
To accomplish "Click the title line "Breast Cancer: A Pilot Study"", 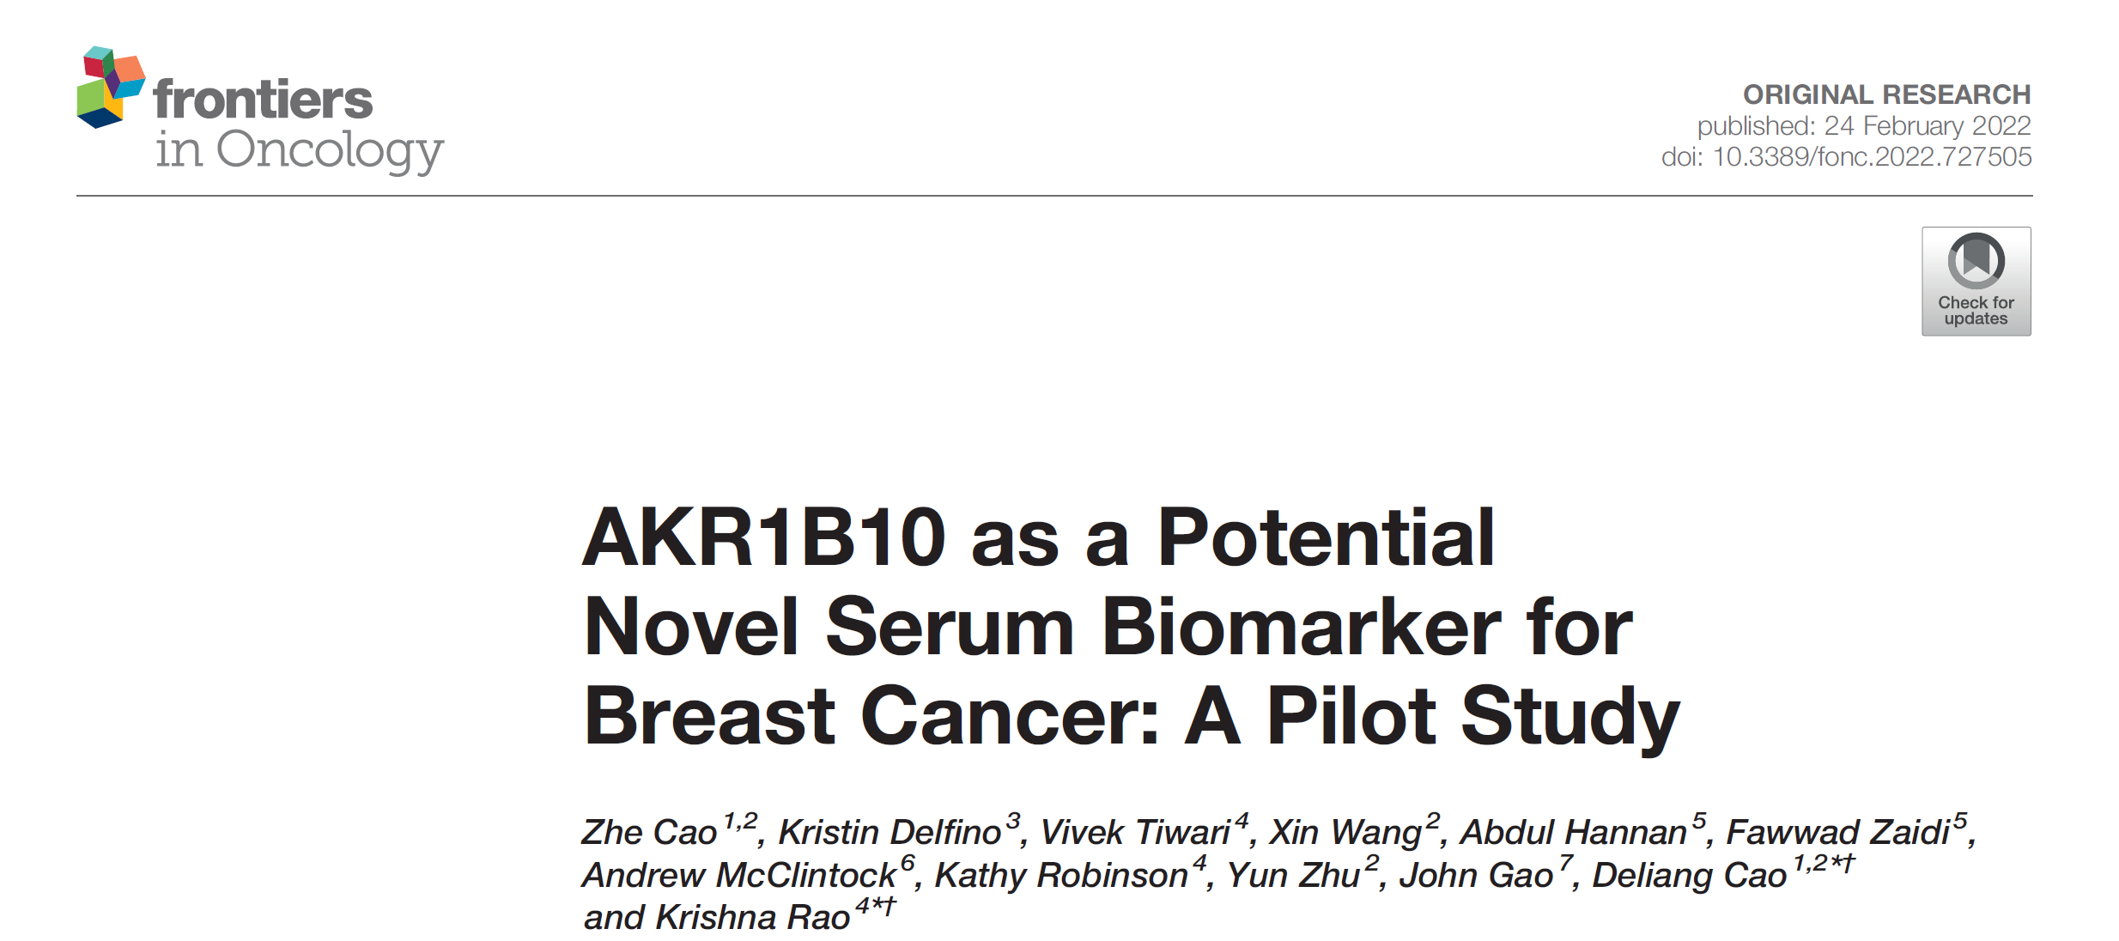I will pyautogui.click(x=1131, y=717).
